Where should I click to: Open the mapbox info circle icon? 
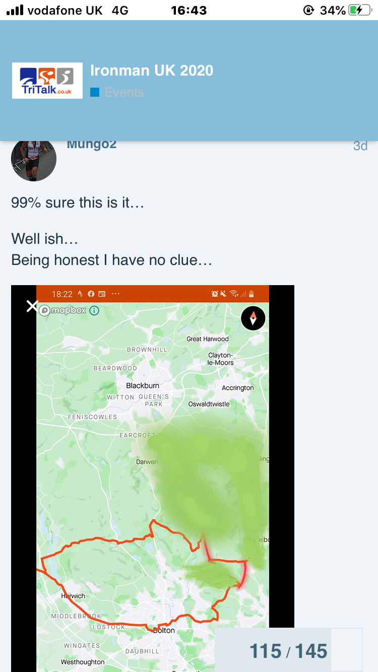pyautogui.click(x=94, y=310)
